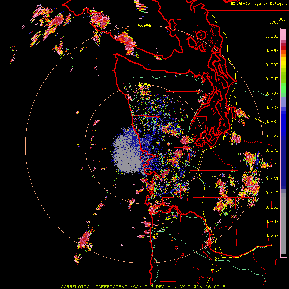The width and height of the screenshot is (289, 289).
Task: Select the 1.000 value on the color scale
Action: (272, 36)
